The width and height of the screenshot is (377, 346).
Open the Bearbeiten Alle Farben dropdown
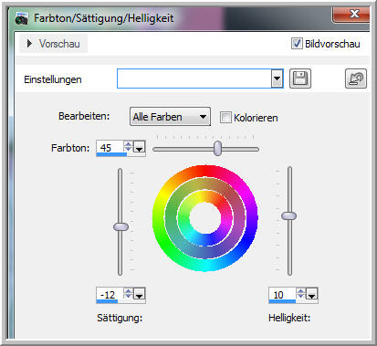pos(170,117)
